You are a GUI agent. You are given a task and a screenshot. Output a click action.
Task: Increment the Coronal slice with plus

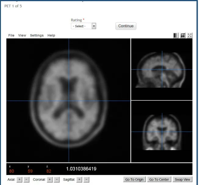point(50,180)
